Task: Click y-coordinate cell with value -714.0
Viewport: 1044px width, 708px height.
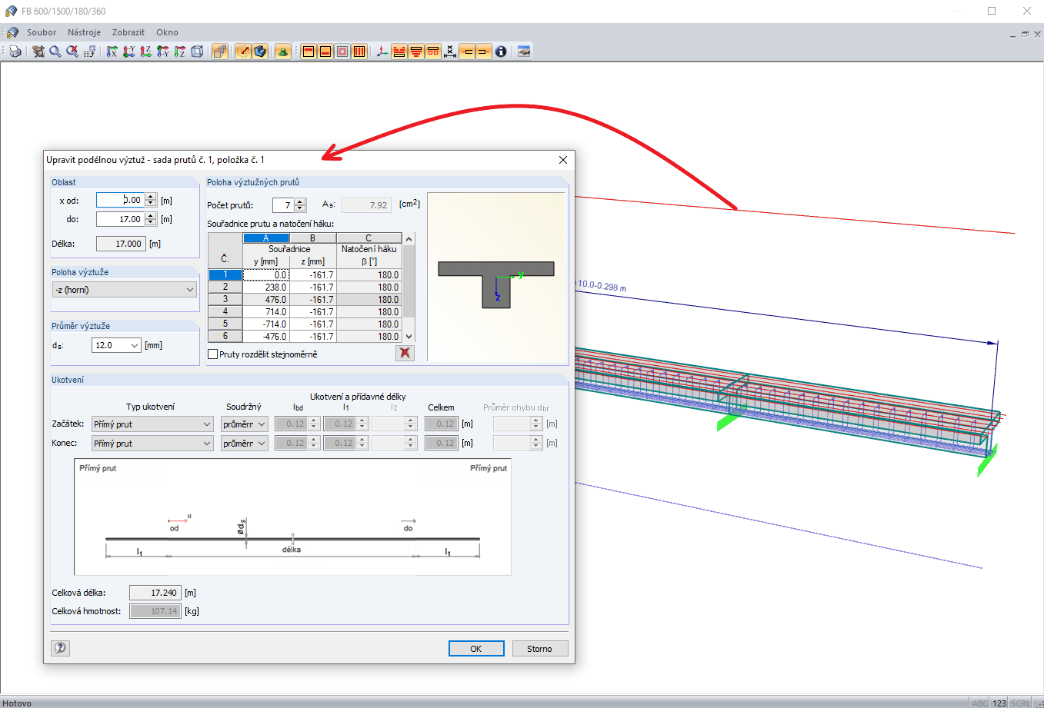Action: [265, 324]
